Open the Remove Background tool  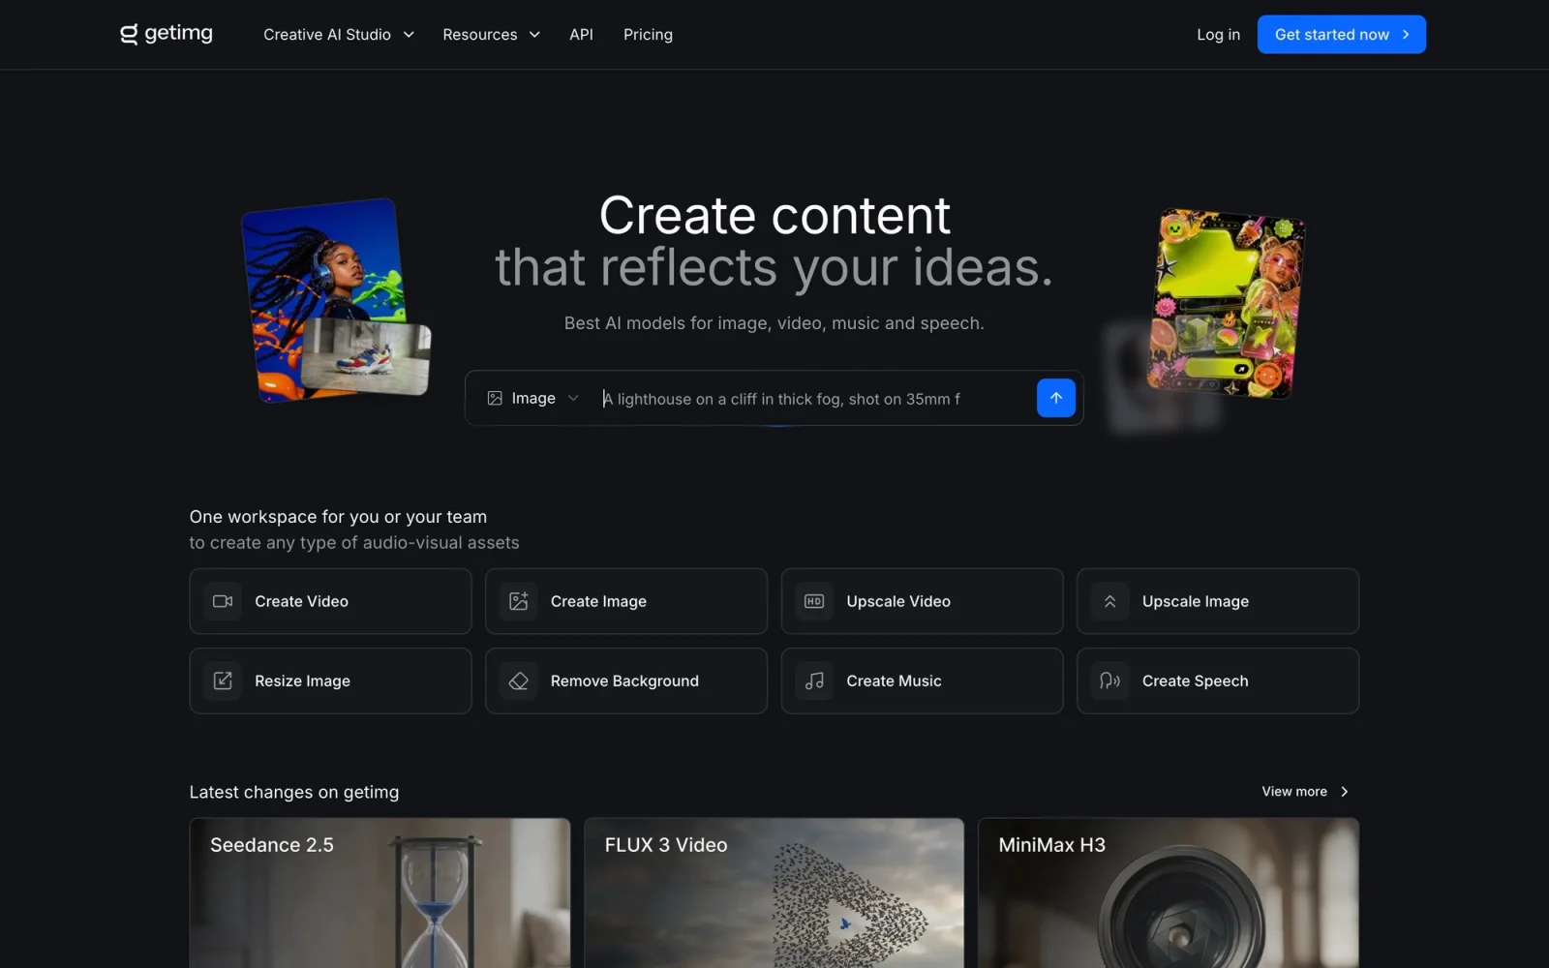pyautogui.click(x=626, y=681)
